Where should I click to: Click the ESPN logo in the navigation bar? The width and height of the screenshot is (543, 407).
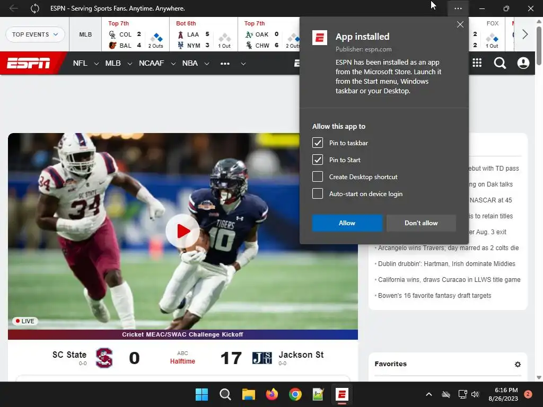tap(29, 63)
